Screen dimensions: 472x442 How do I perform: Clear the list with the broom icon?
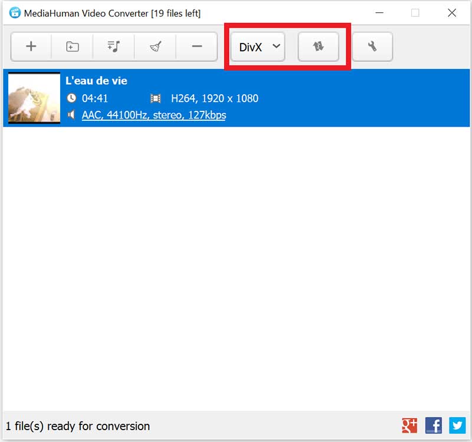point(155,47)
